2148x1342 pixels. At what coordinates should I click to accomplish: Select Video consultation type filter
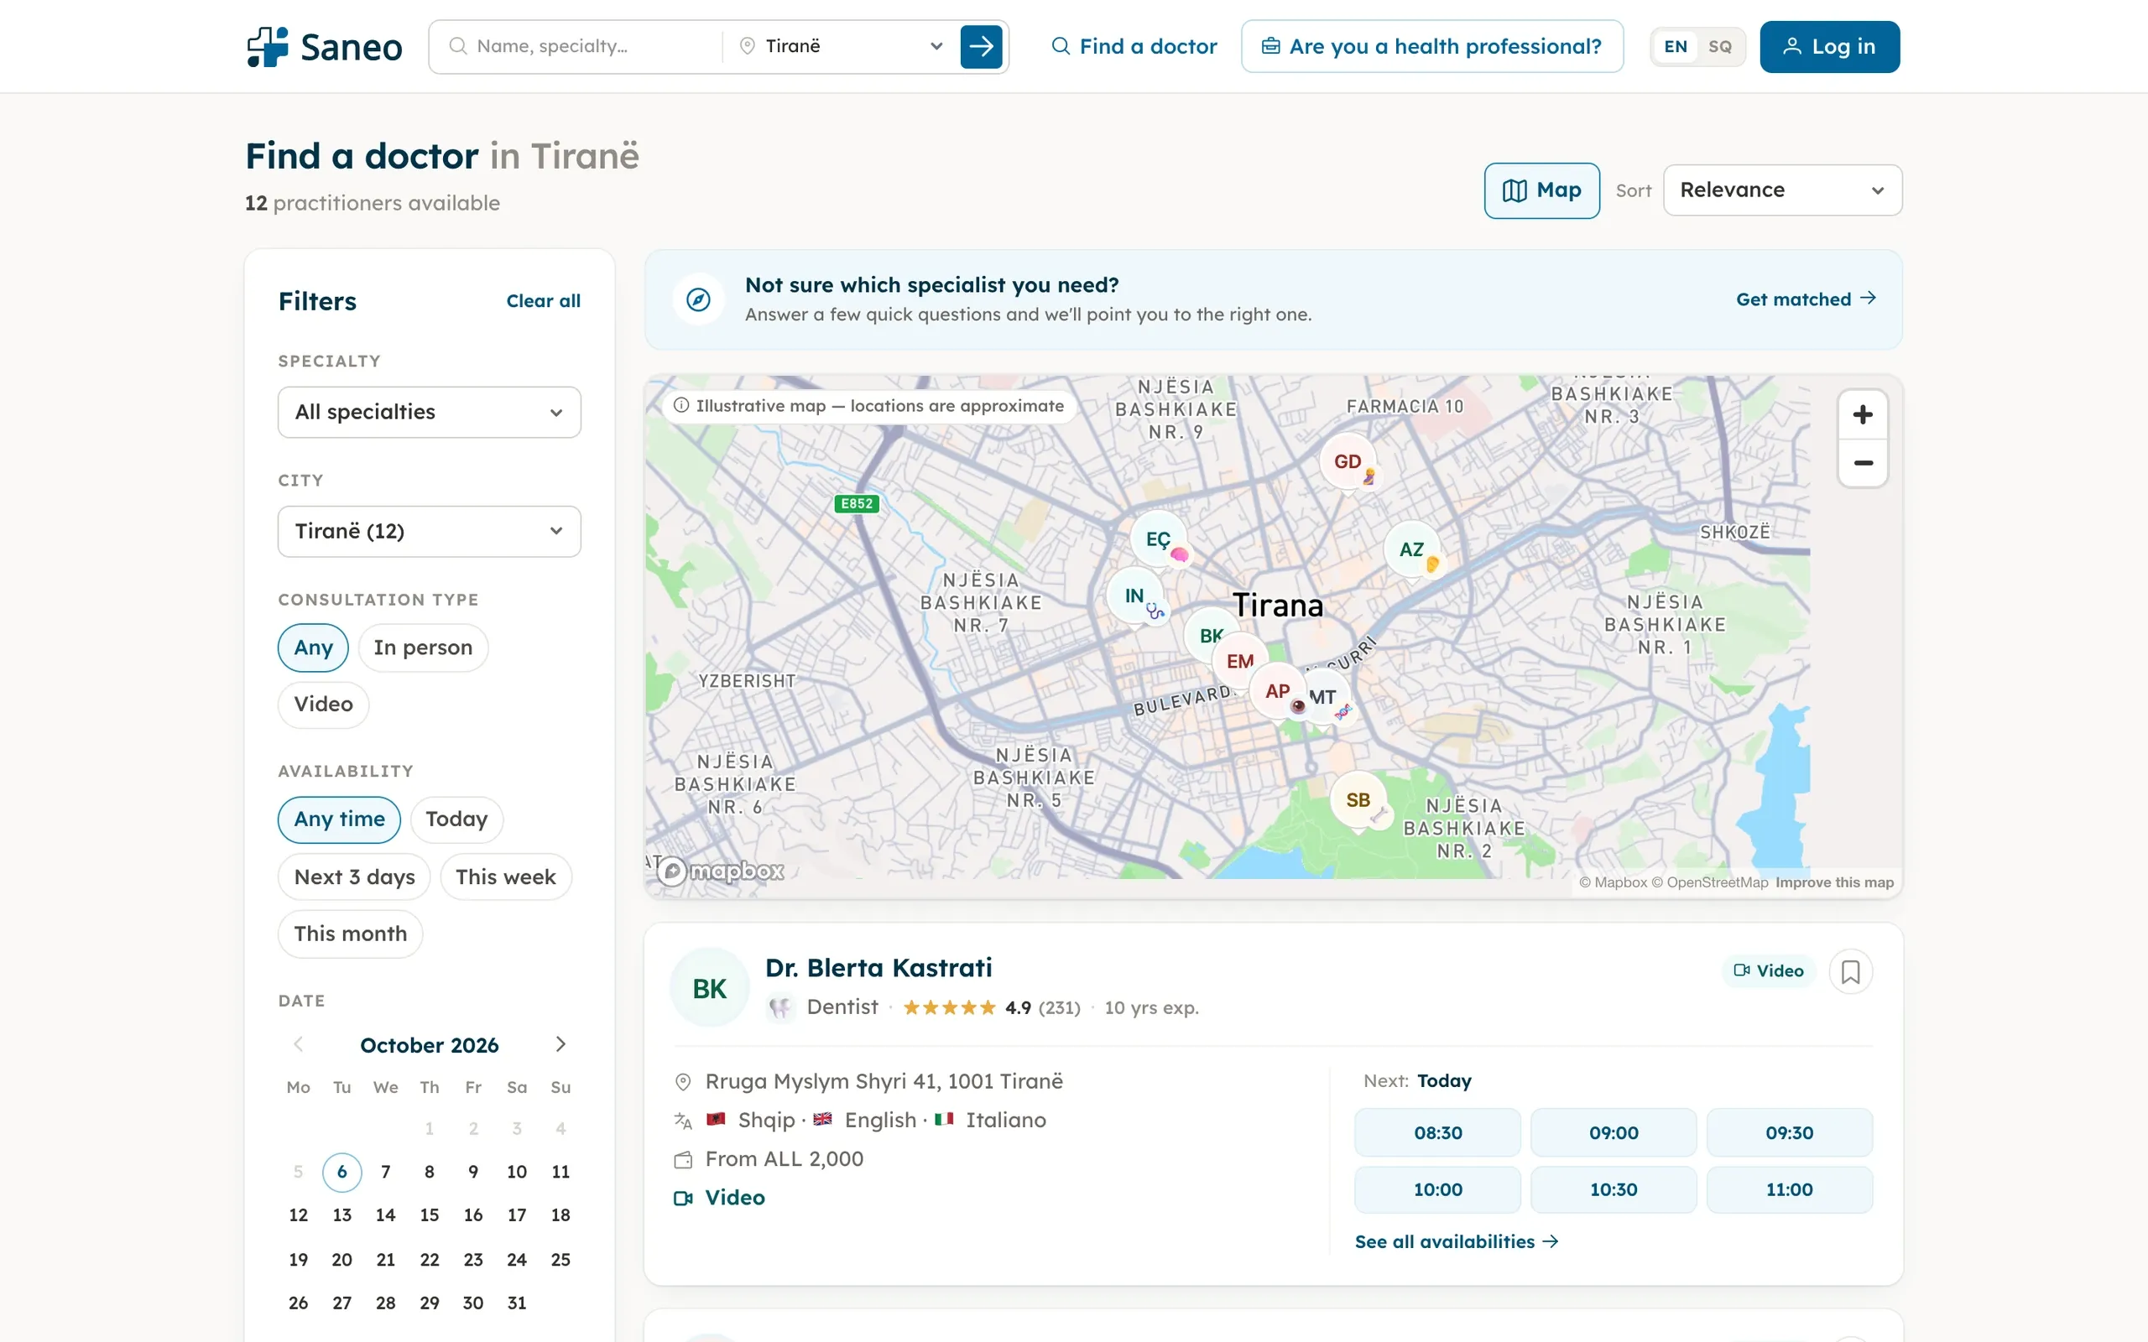(323, 704)
